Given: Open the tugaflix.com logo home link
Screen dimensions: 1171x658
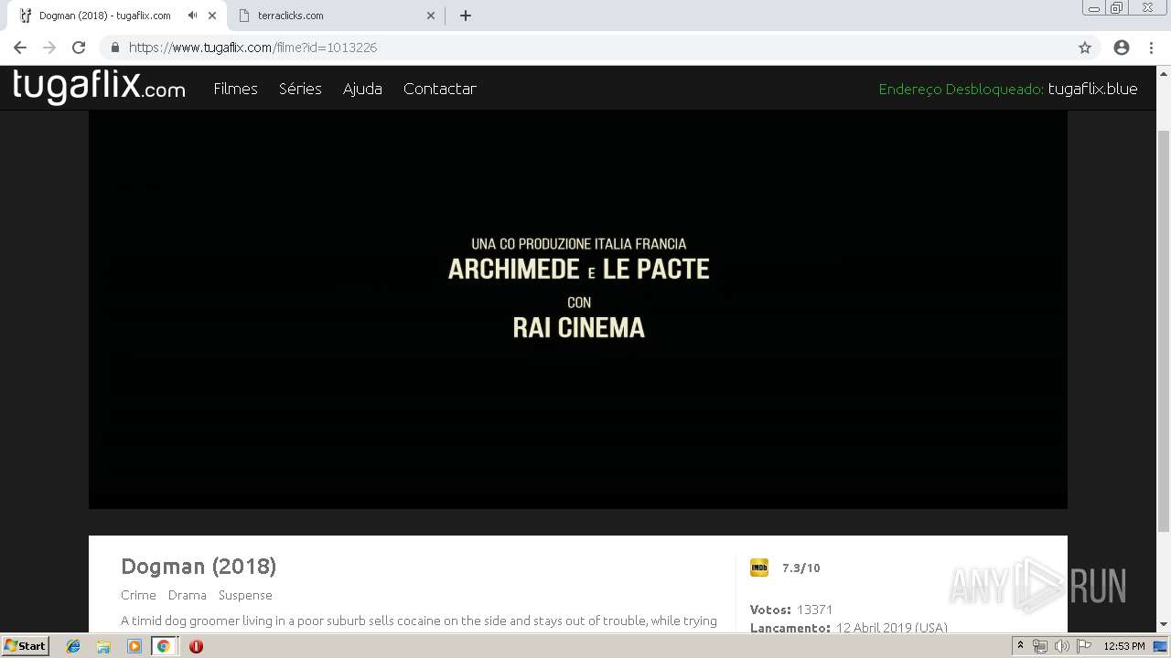Looking at the screenshot, I should [x=99, y=88].
